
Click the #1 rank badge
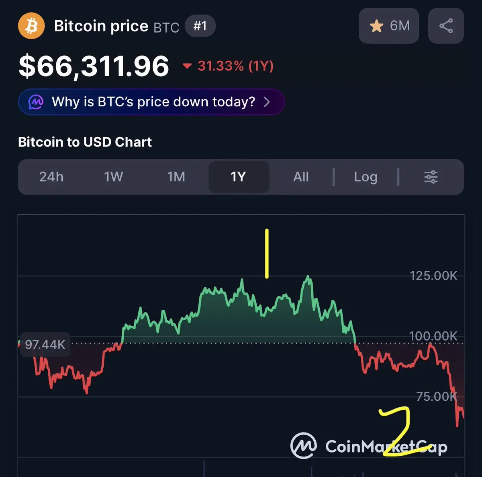200,26
